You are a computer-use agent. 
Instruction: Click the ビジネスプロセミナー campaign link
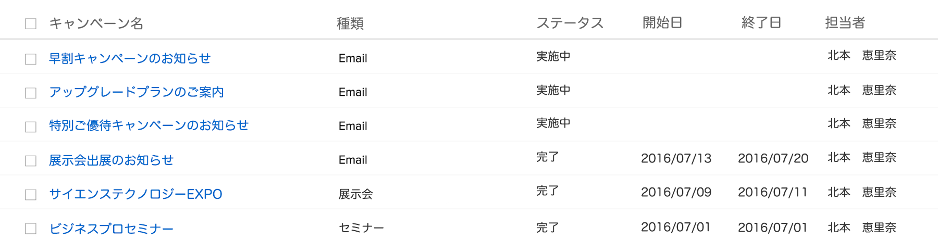111,229
